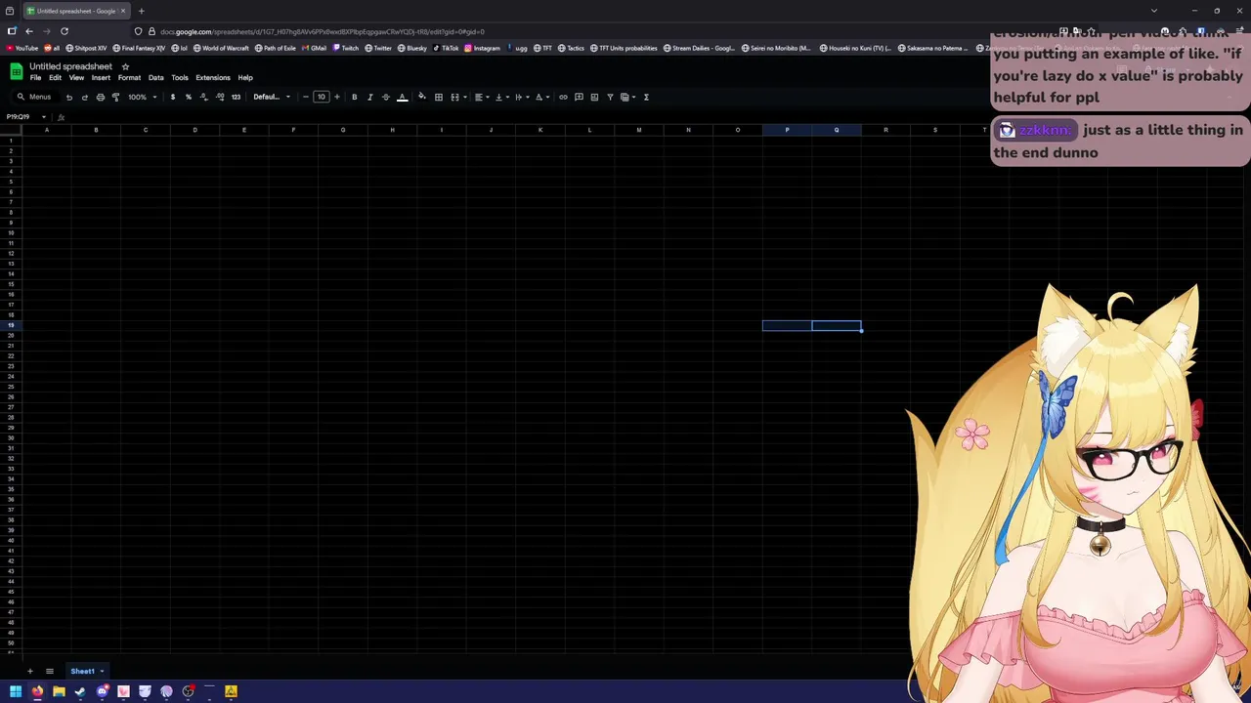Open the TFT Units probabilities bookmark
Screen dimensions: 1251x703
[624, 48]
